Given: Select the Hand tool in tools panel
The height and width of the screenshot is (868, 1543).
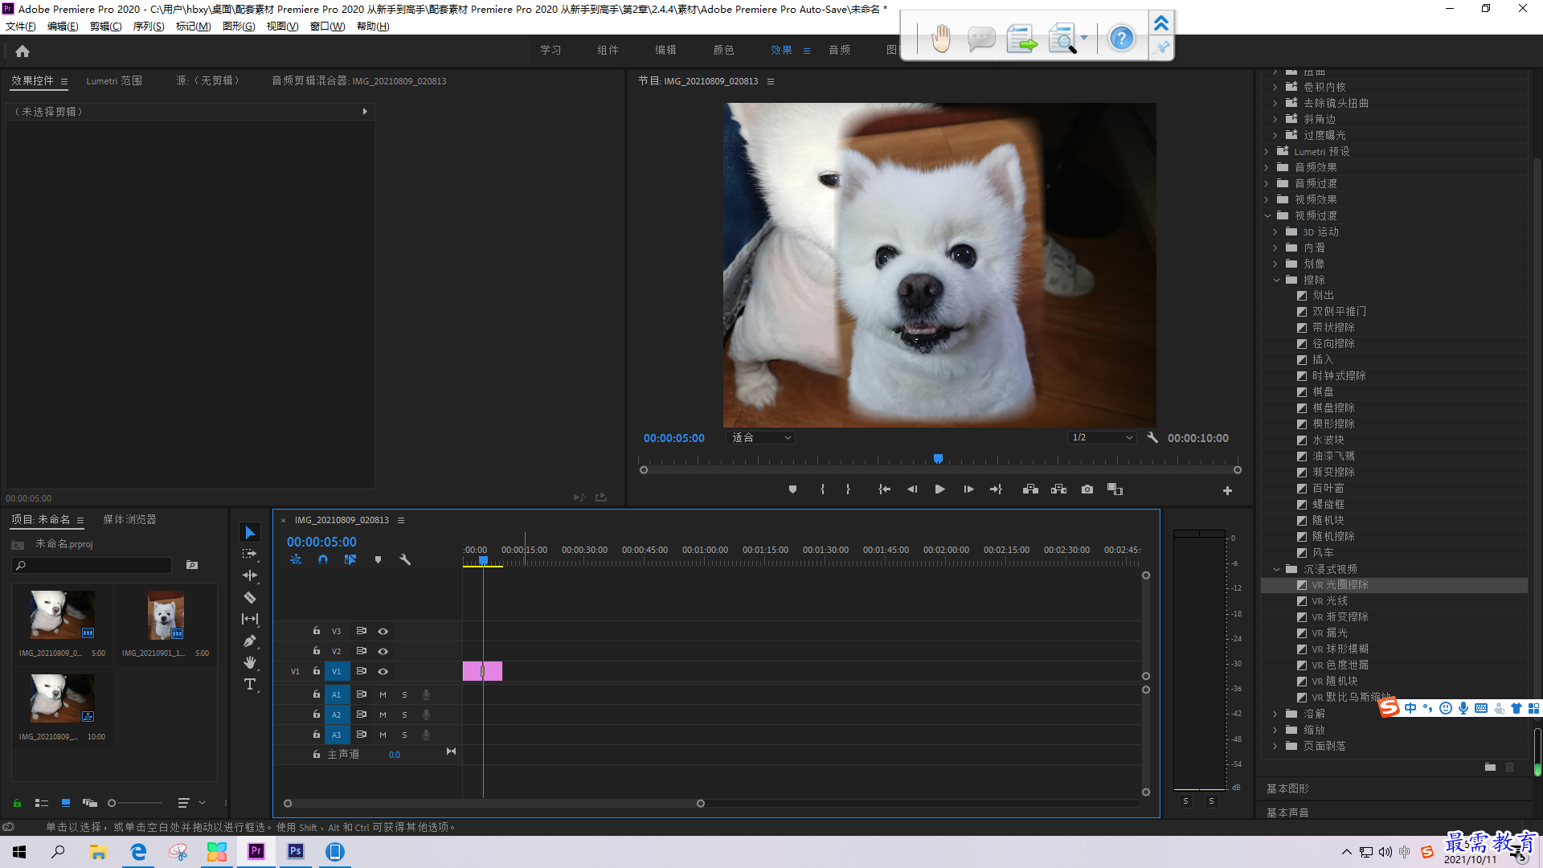Looking at the screenshot, I should [x=250, y=662].
